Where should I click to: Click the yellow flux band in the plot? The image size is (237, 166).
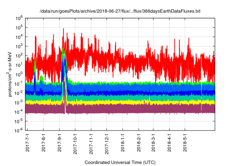[120, 102]
